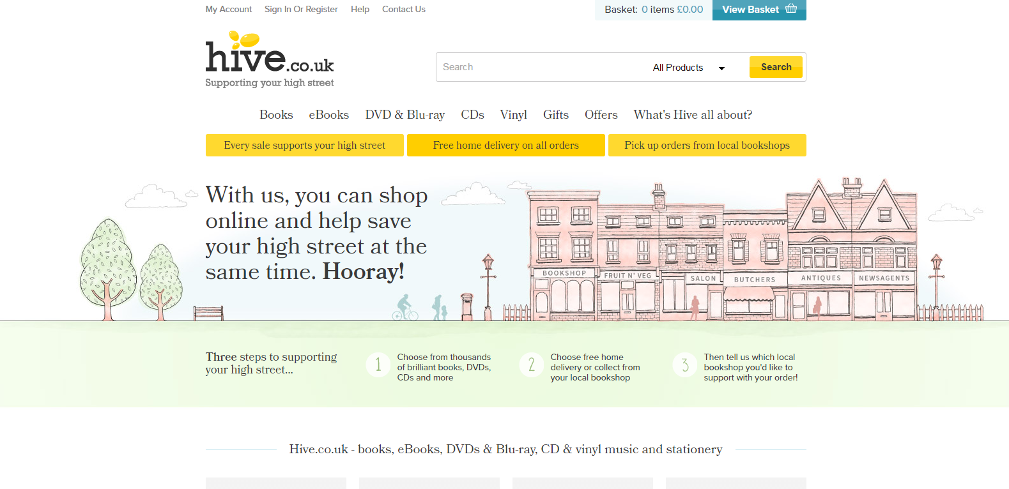This screenshot has height=489, width=1009.
Task: Click 'Then tell us which local bookshop' text
Action: pos(751,367)
